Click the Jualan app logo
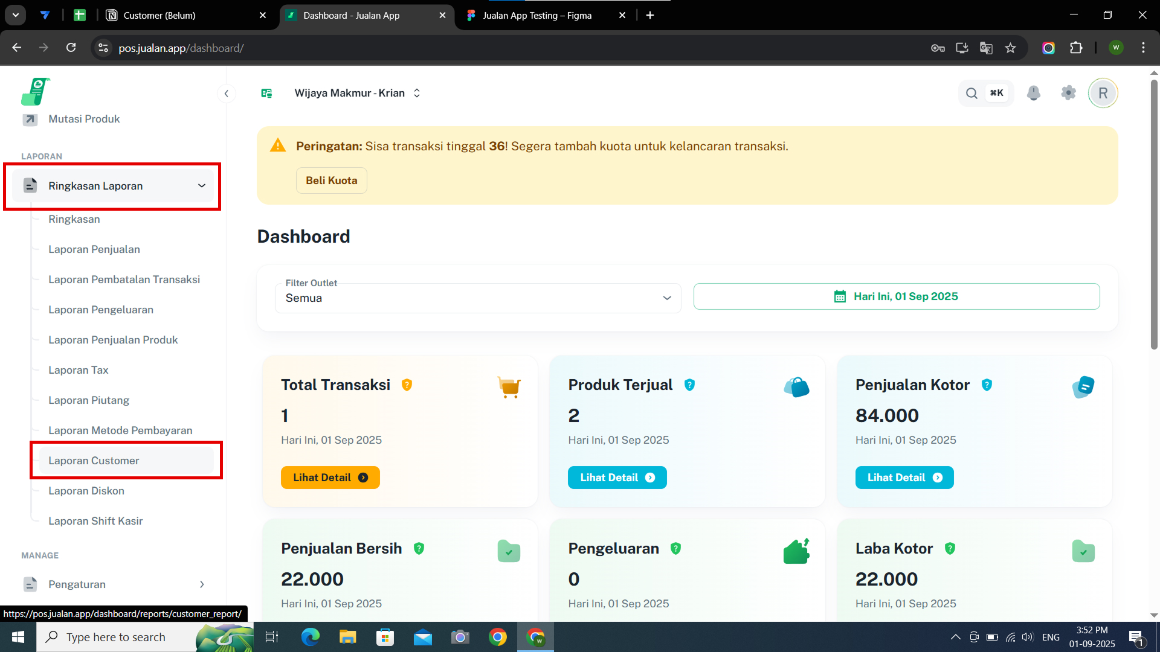Viewport: 1160px width, 652px height. coord(35,92)
